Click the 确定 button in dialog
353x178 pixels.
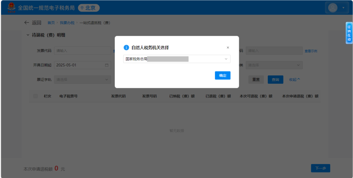[223, 75]
